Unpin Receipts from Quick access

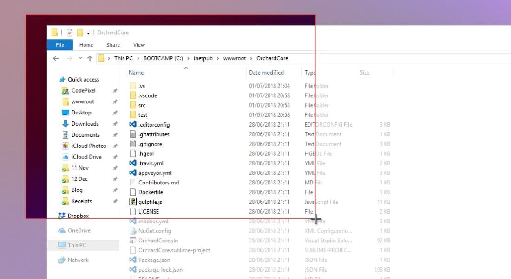[x=115, y=201]
